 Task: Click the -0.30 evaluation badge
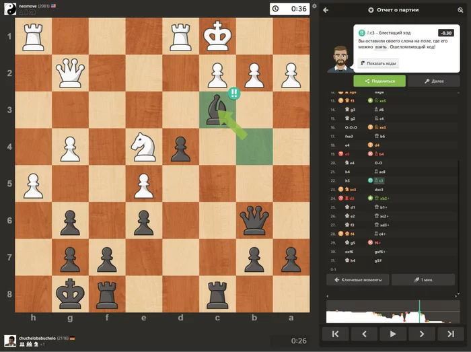click(446, 33)
